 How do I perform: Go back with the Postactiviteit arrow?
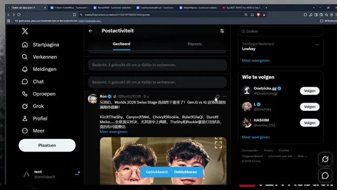(91, 31)
